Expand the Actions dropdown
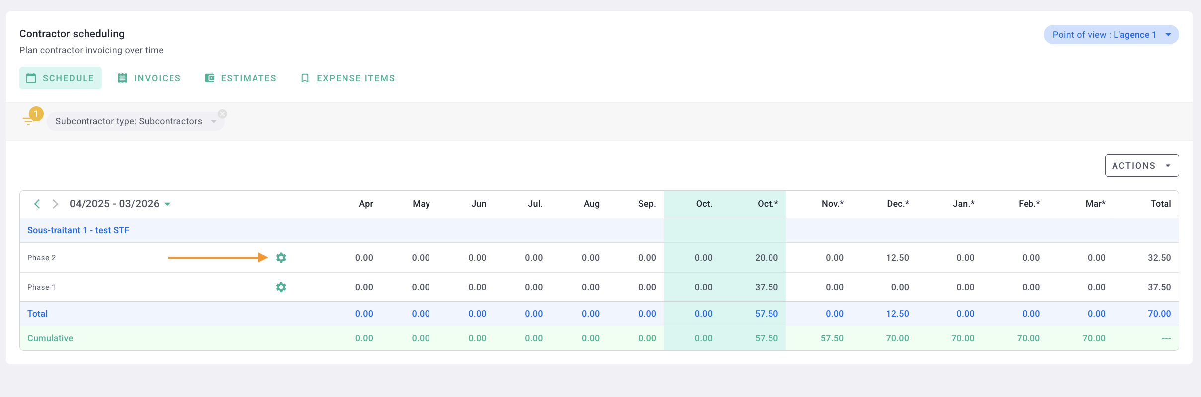The width and height of the screenshot is (1201, 397). pyautogui.click(x=1141, y=166)
